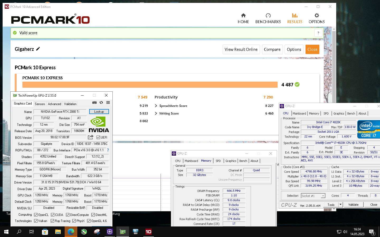Switch to GPU-Z graphics card taskbar icon
The image size is (380, 237).
[x=123, y=232]
